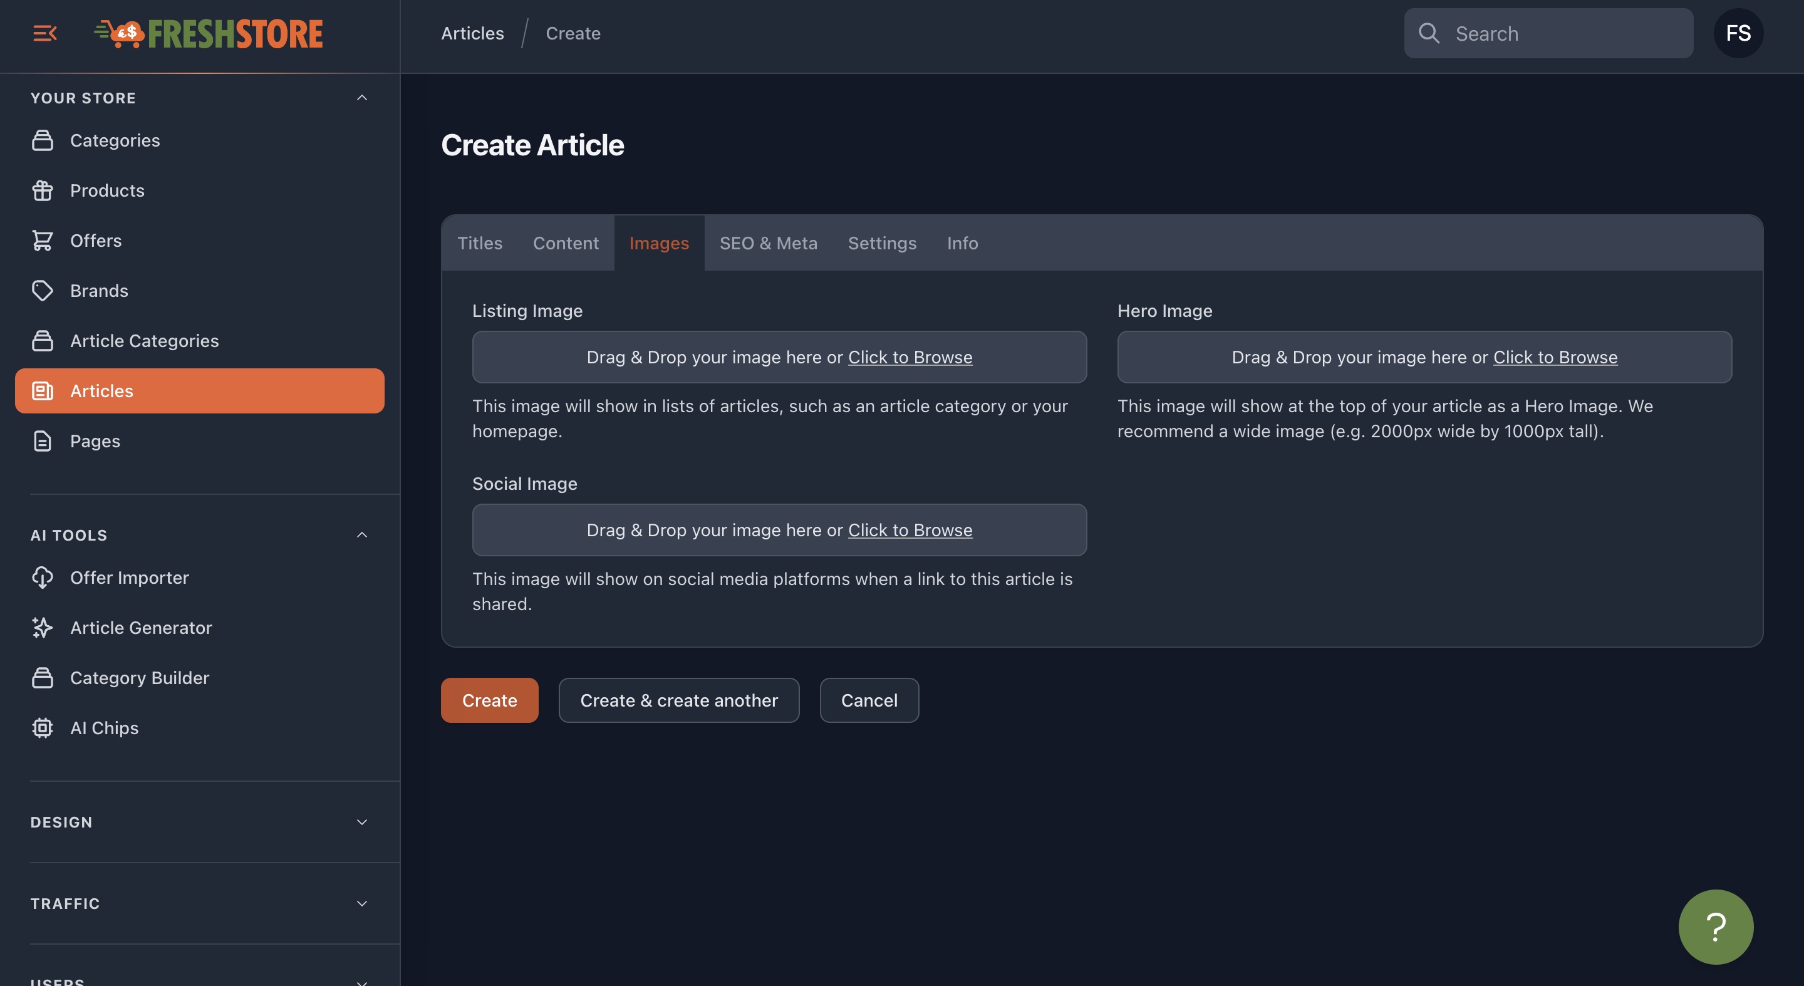
Task: Click the search magnifier icon
Action: (x=1429, y=33)
